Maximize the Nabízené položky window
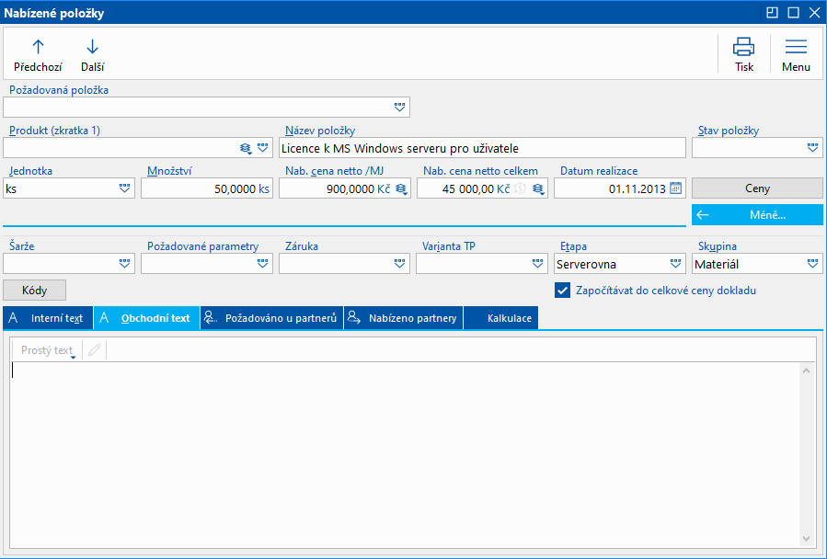The width and height of the screenshot is (827, 559). pos(793,13)
